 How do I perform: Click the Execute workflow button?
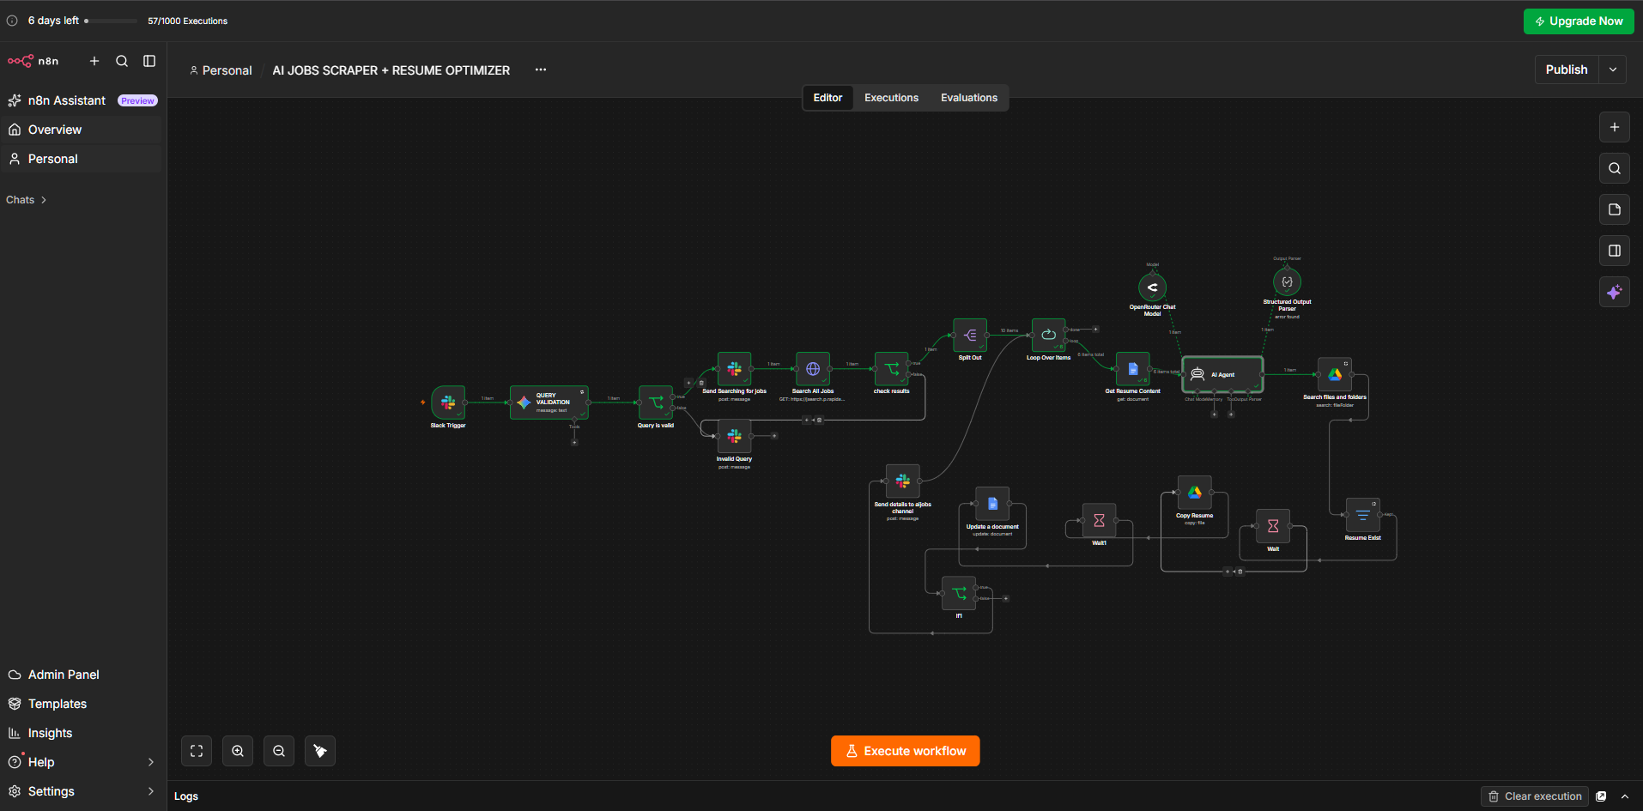(905, 751)
